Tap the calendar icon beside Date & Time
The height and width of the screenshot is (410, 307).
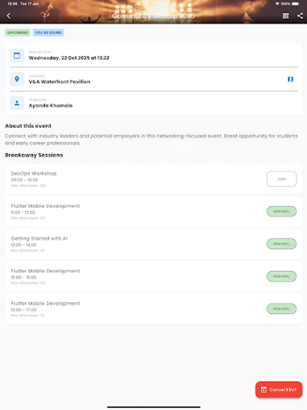click(x=17, y=55)
